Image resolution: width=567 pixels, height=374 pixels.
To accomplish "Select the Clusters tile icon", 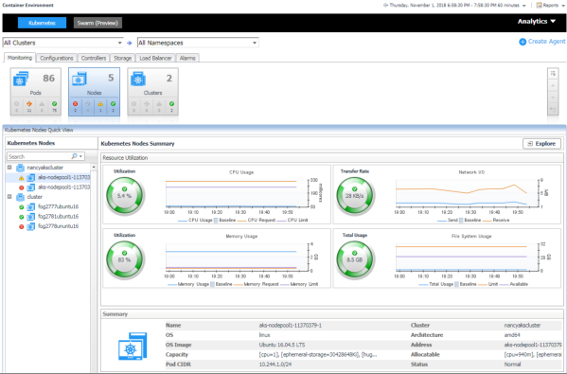I will [x=138, y=79].
